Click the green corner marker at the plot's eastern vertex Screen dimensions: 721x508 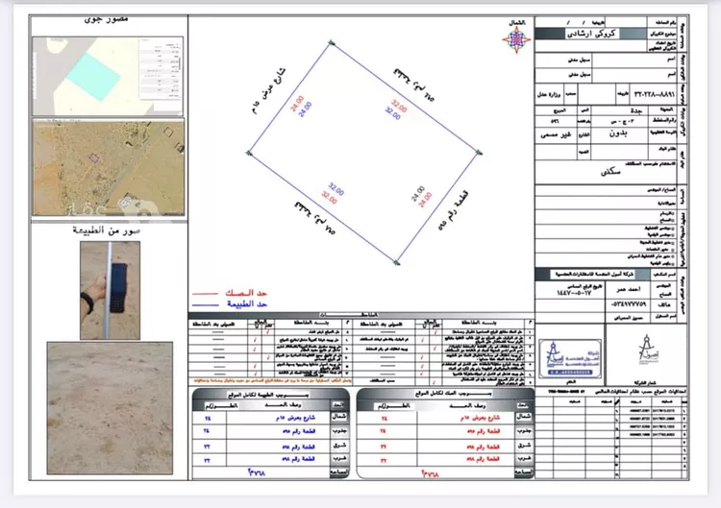(479, 153)
